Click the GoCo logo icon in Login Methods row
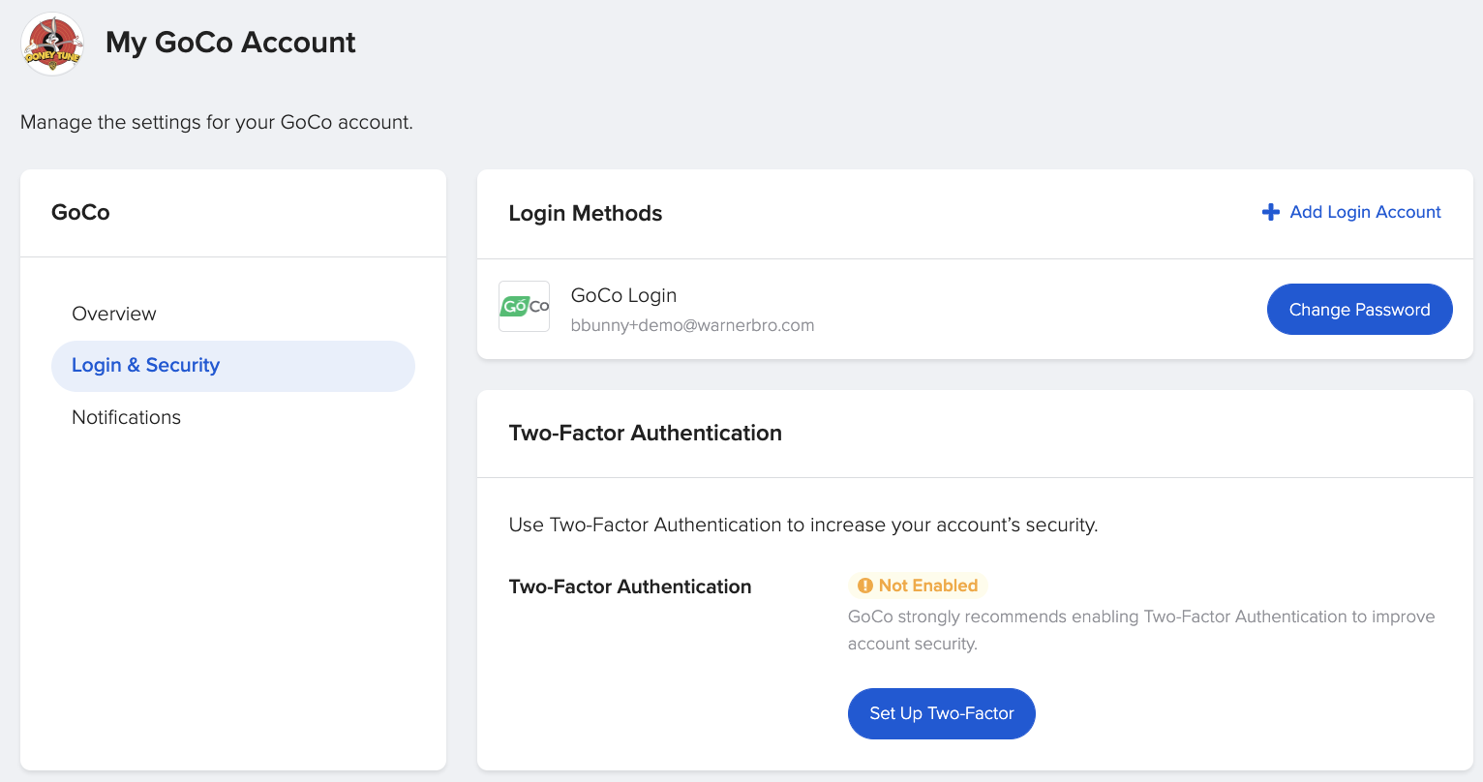Viewport: 1483px width, 782px height. [x=524, y=306]
